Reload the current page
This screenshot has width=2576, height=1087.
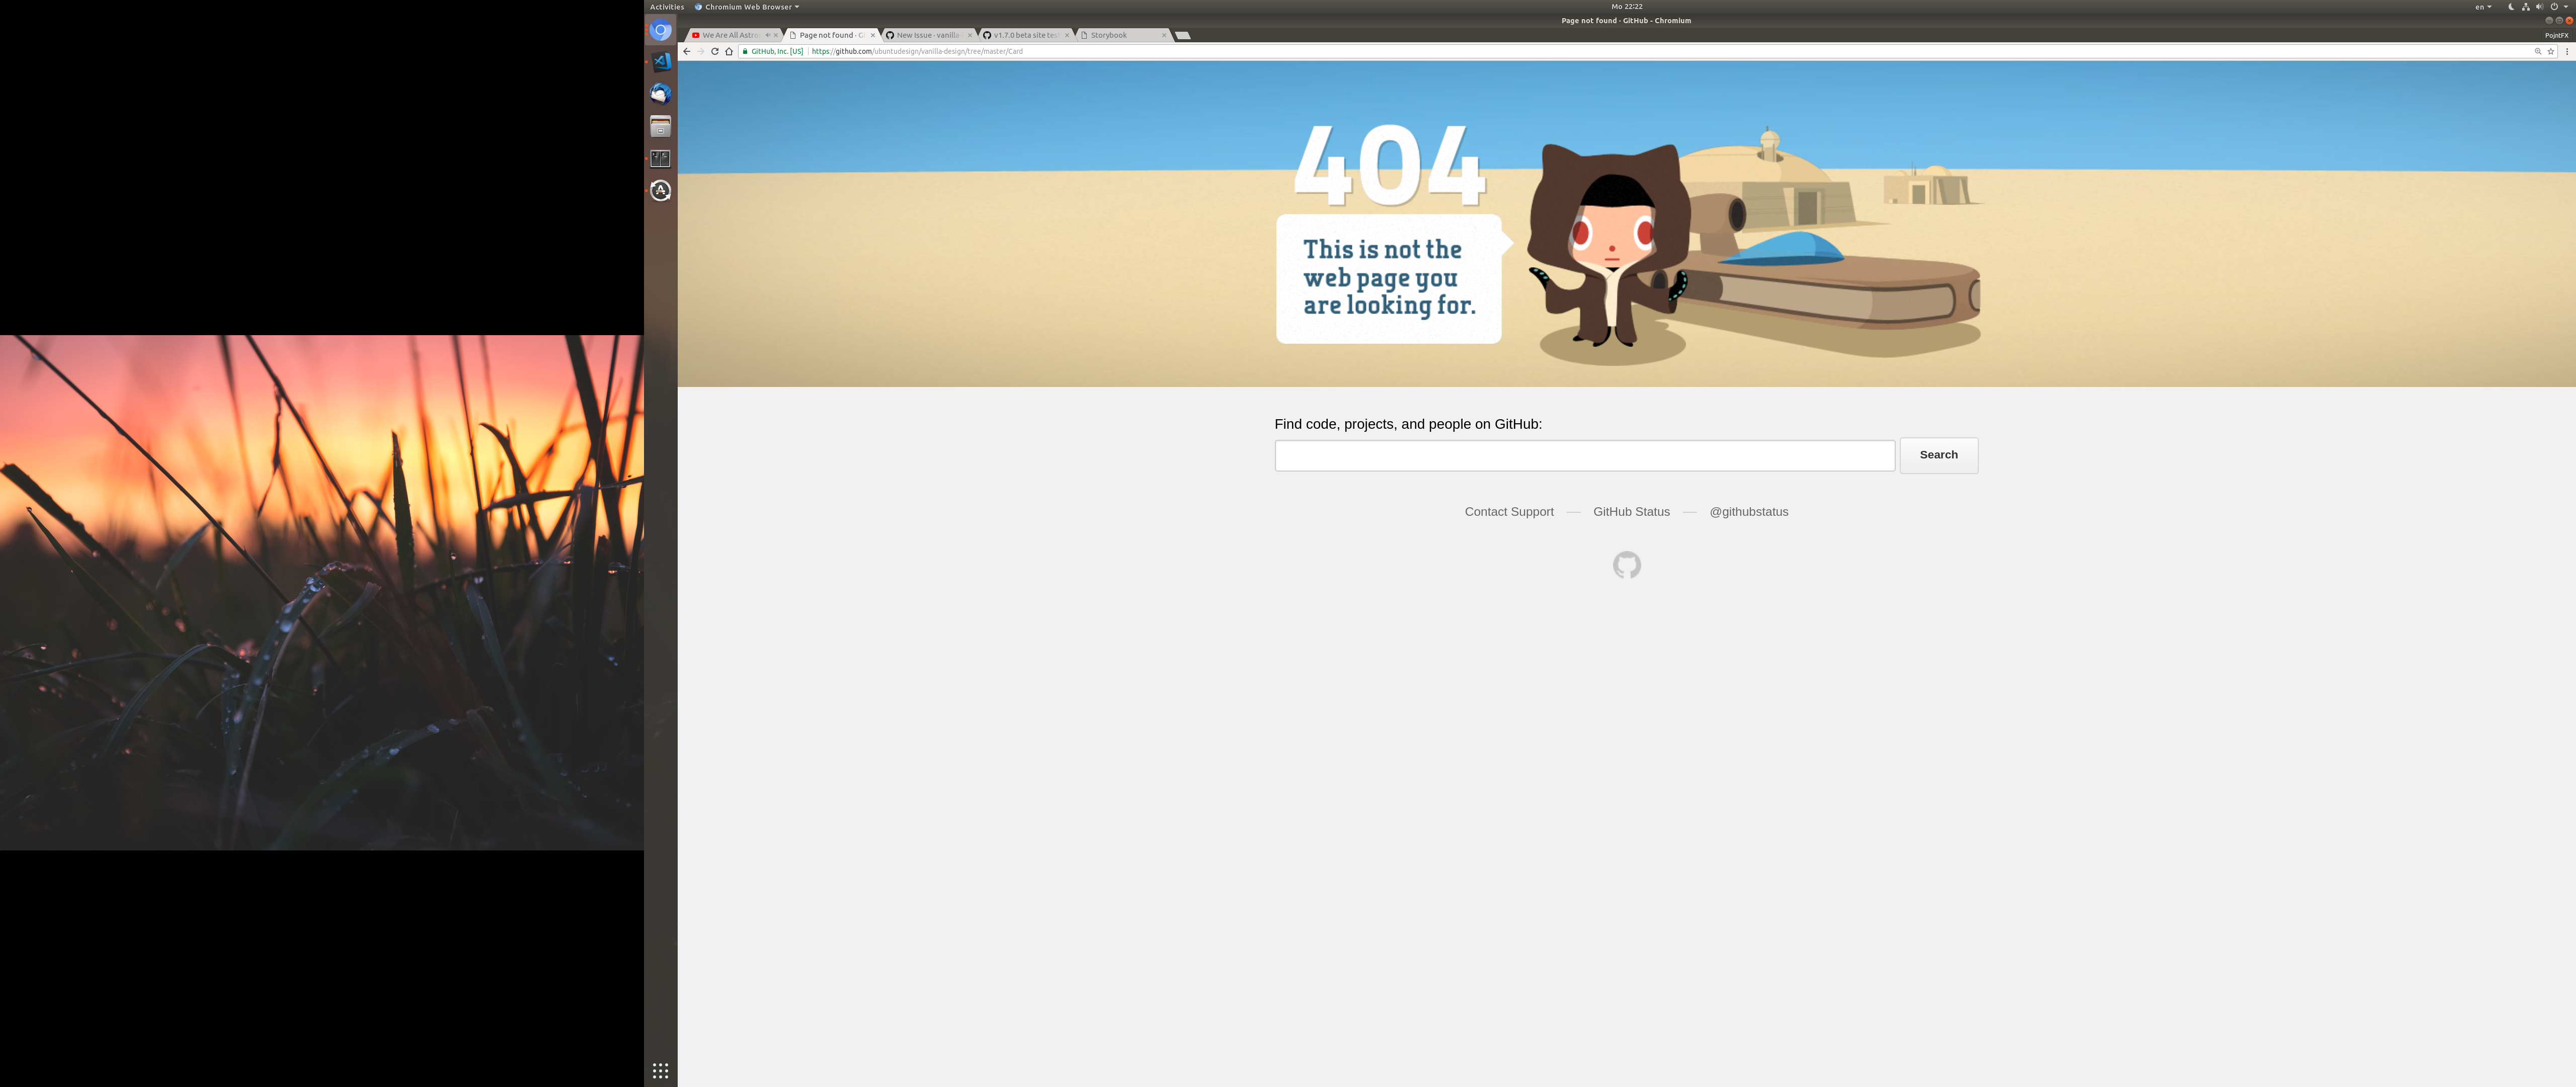(715, 51)
